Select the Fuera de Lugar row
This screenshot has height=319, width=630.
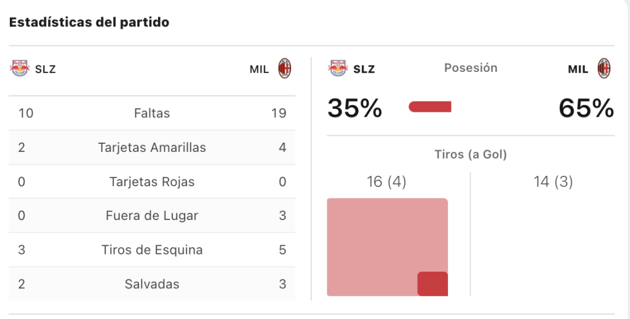point(152,216)
